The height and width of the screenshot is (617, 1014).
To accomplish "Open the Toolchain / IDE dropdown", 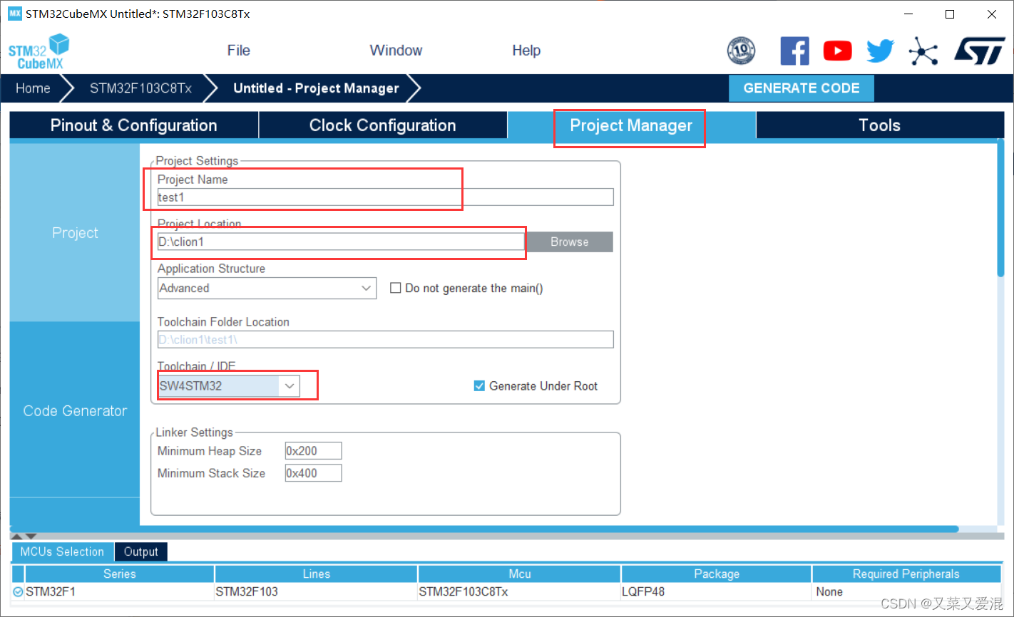I will tap(228, 386).
